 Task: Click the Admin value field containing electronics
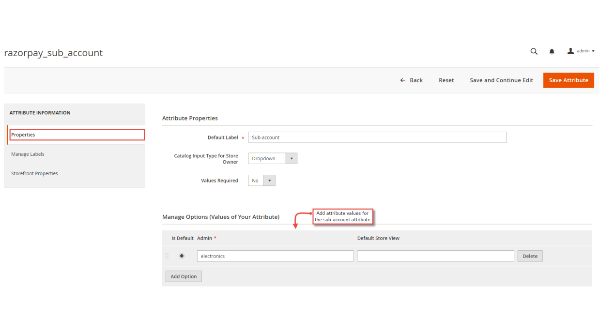click(275, 256)
